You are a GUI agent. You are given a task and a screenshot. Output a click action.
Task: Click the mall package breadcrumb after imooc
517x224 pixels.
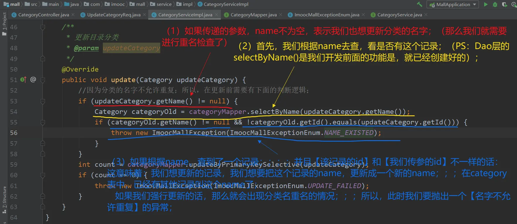(x=137, y=4)
